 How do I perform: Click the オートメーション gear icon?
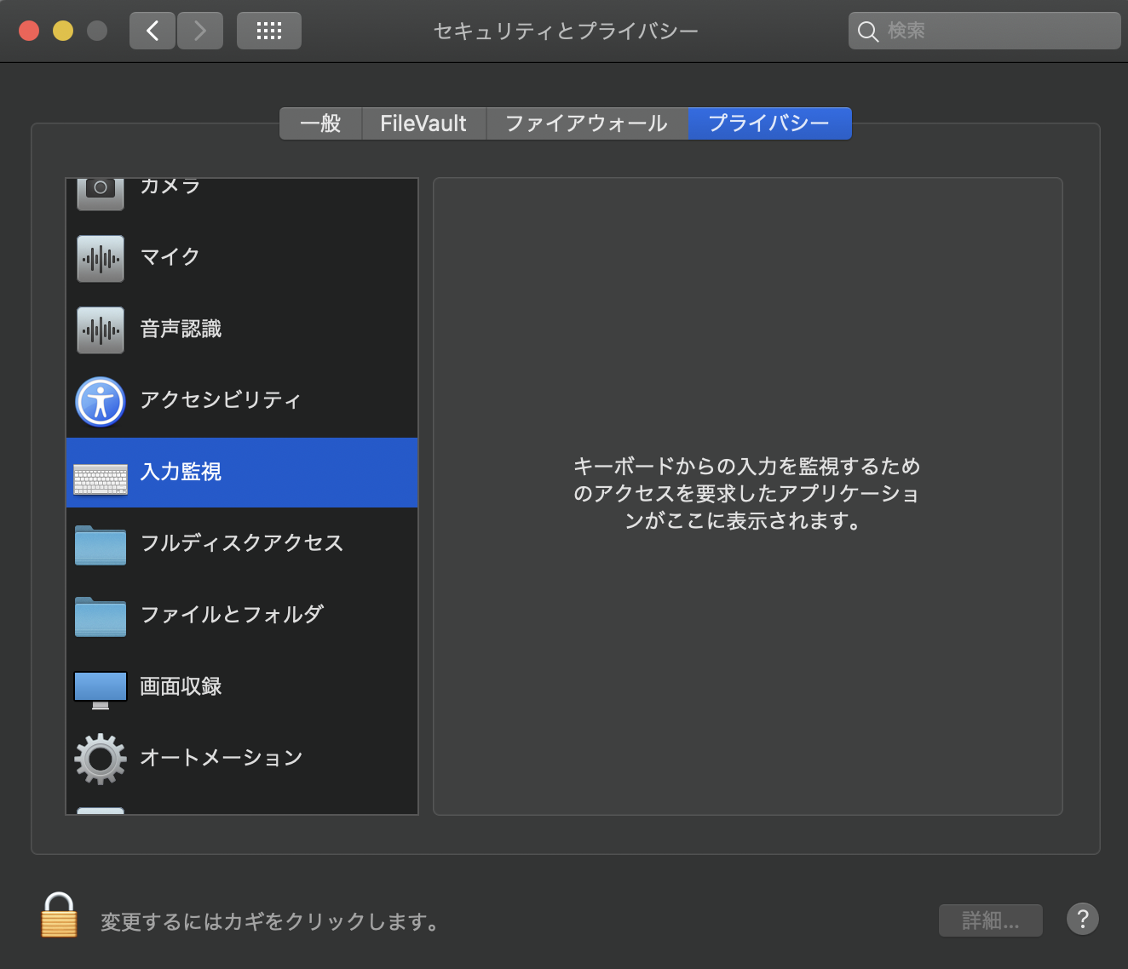101,758
